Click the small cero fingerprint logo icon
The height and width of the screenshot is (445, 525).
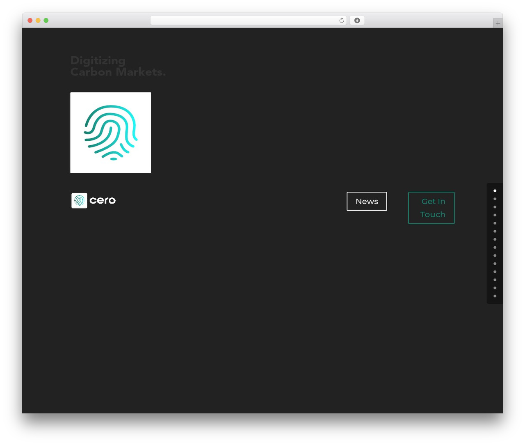point(79,200)
